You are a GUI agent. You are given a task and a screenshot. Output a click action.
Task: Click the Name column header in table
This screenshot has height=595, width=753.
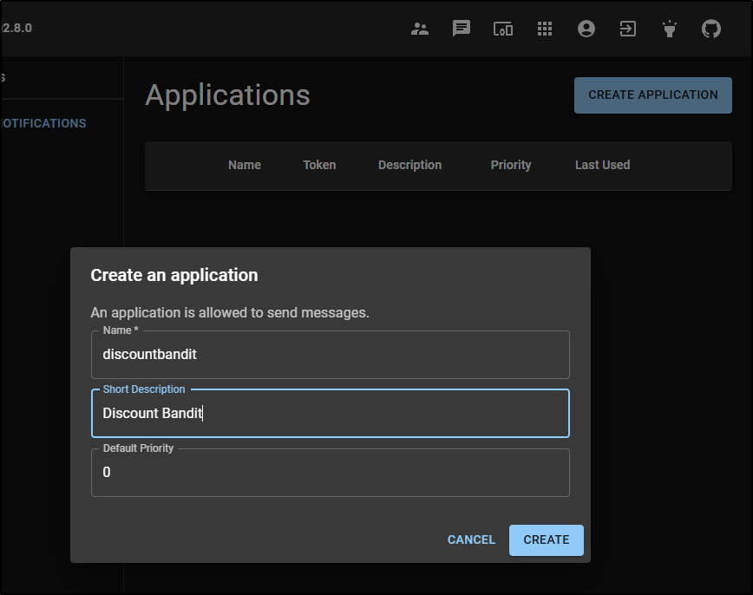click(244, 165)
